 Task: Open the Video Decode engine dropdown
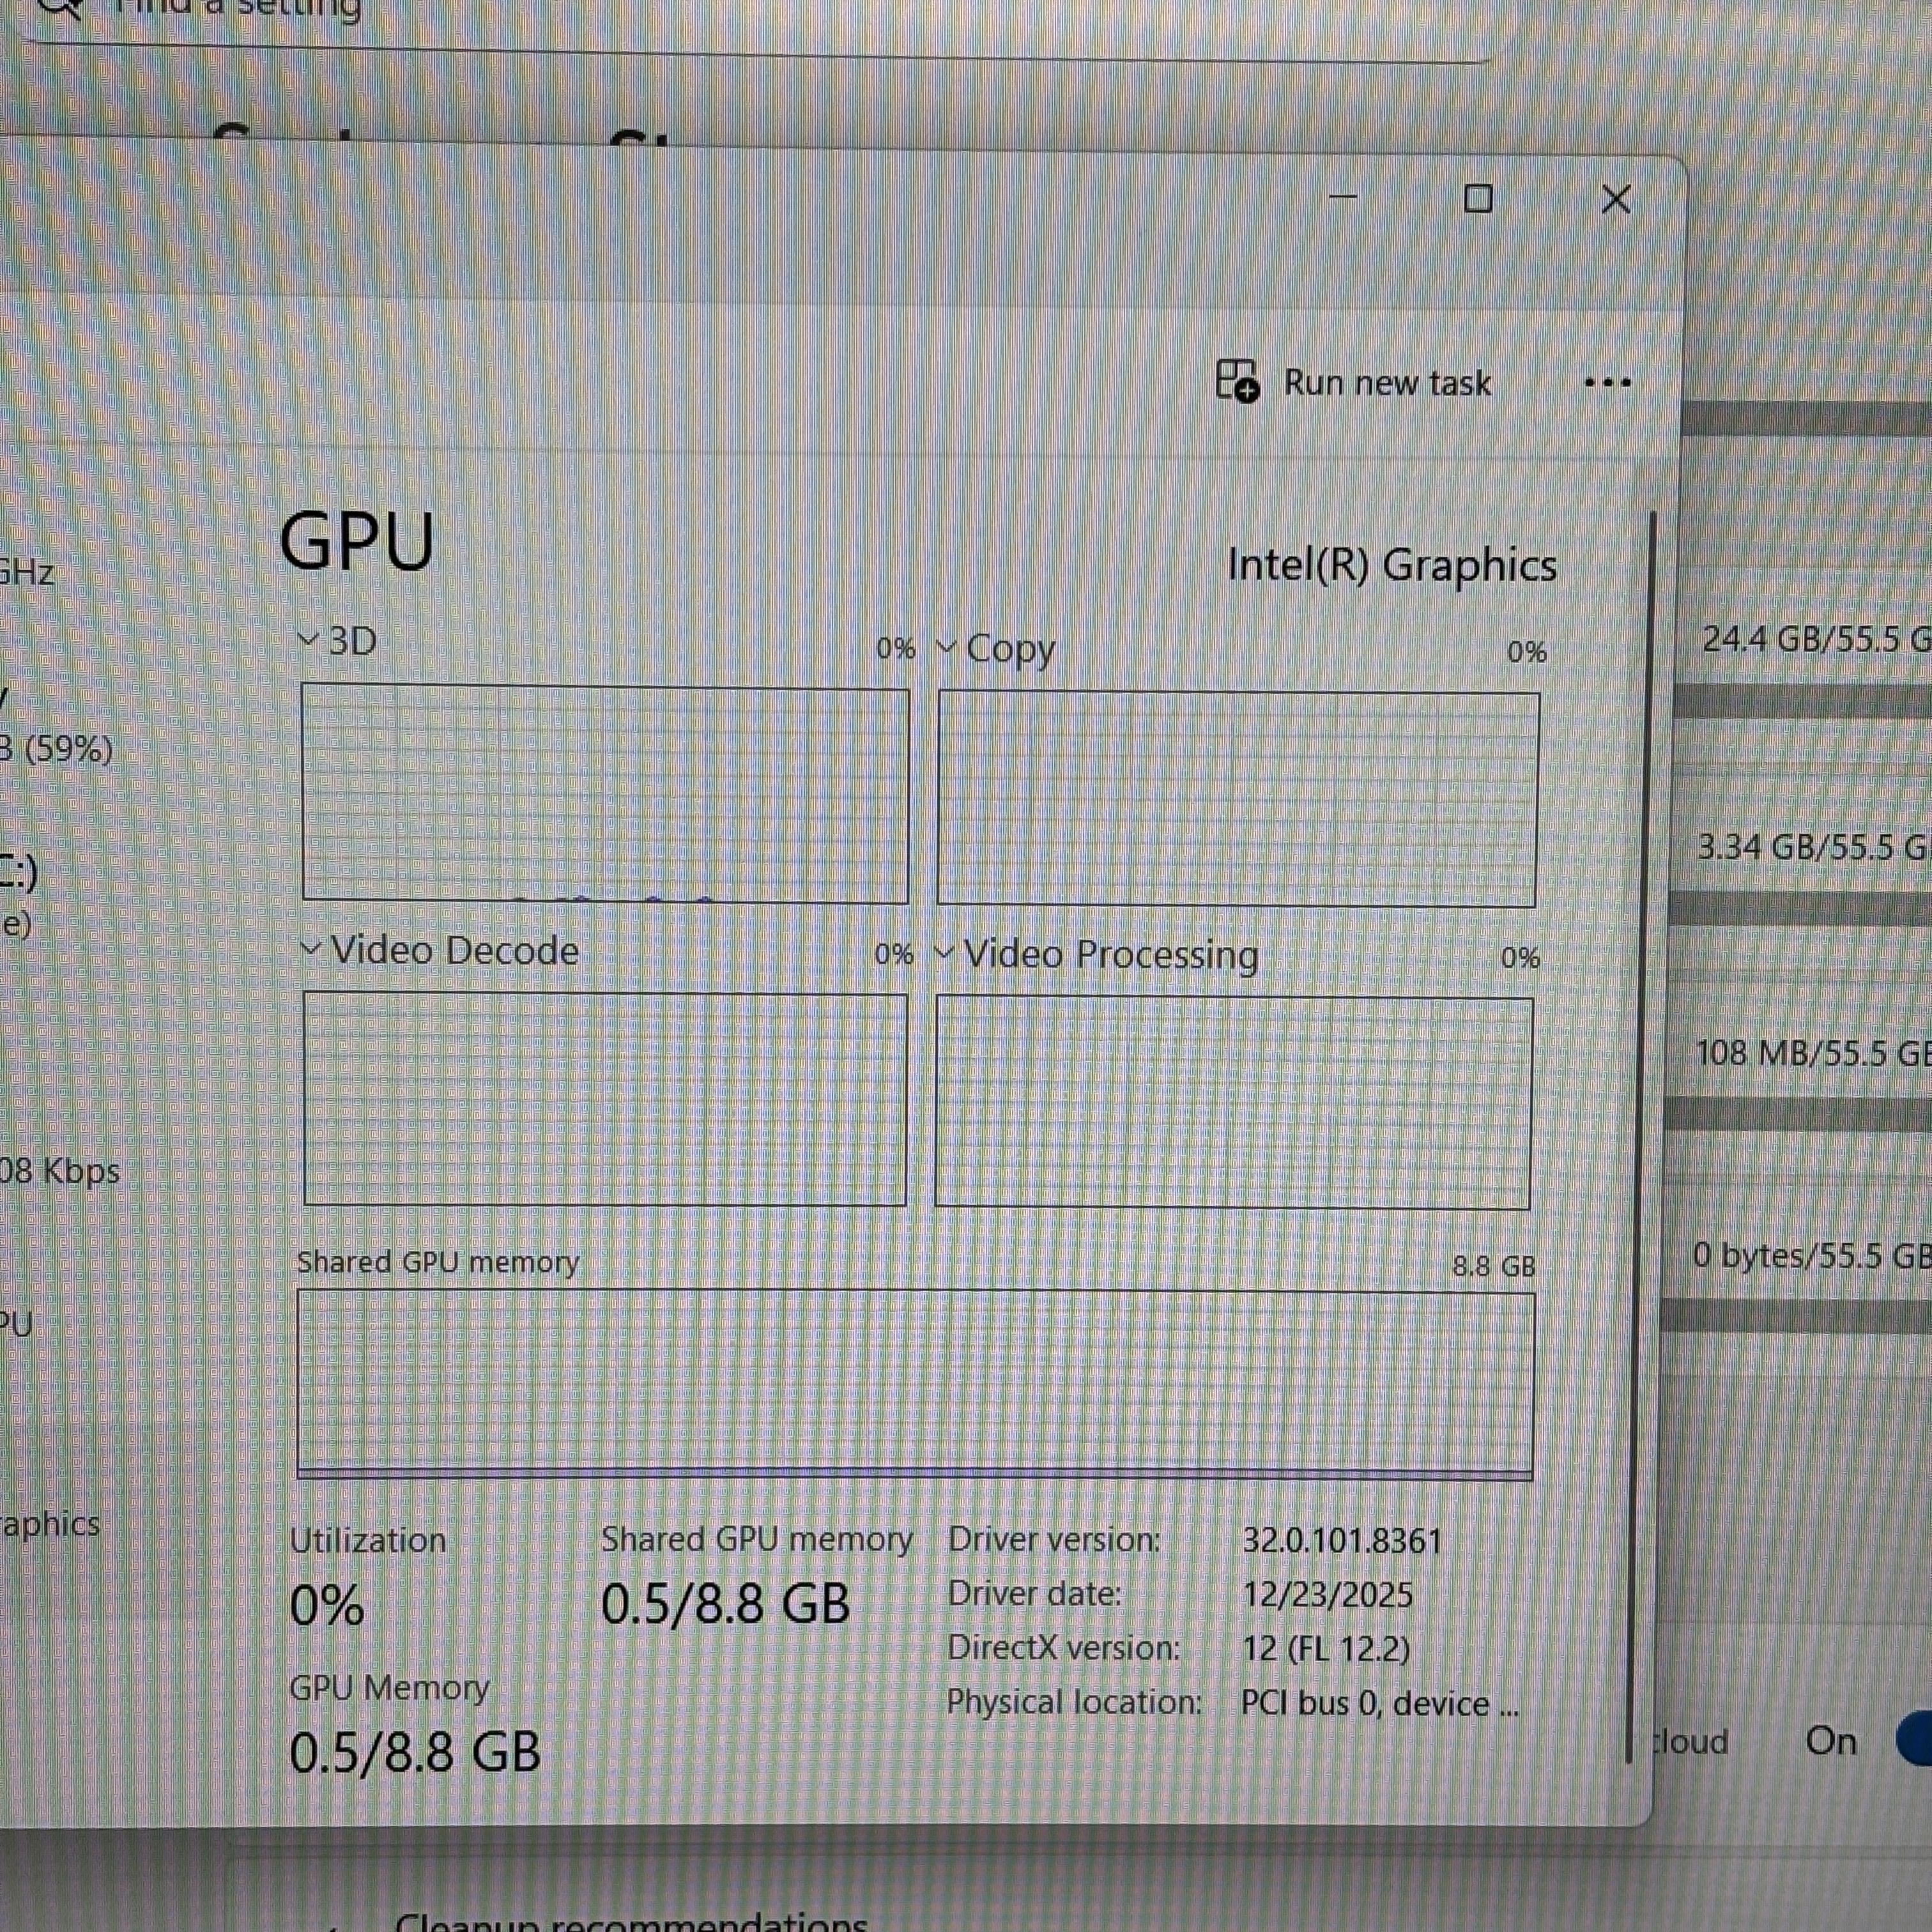311,948
